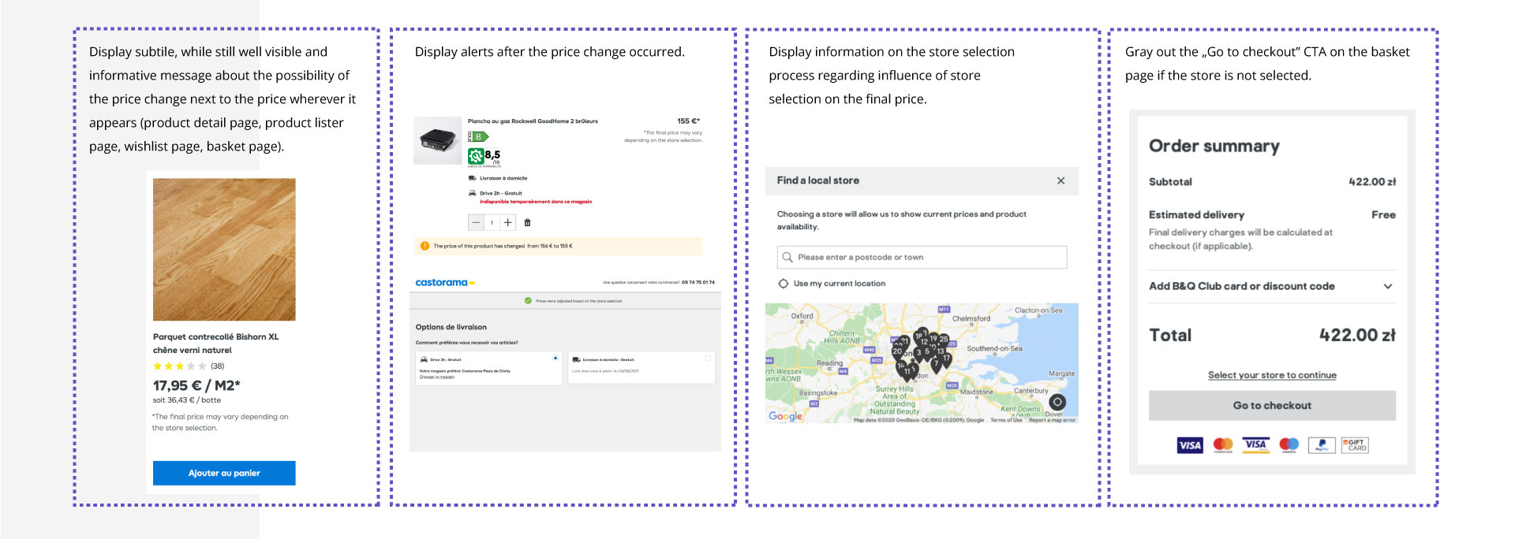Click map store pin number 17

[x=946, y=360]
